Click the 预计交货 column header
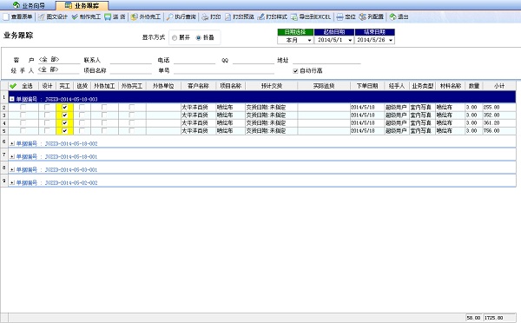 point(272,86)
